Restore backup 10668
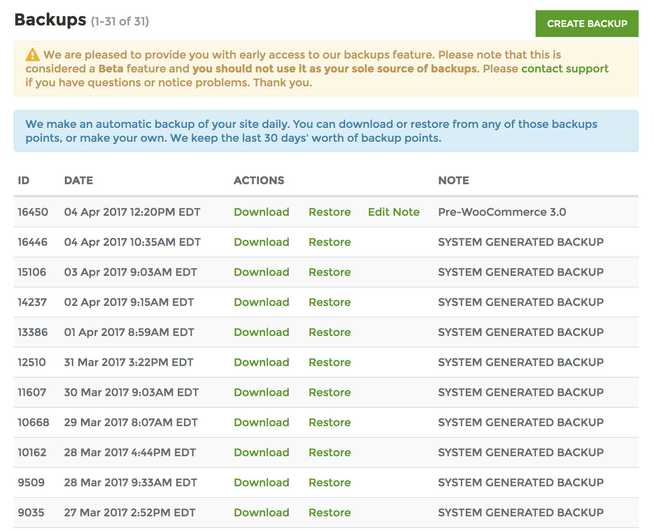Screen dimensions: 654x531 coord(330,422)
